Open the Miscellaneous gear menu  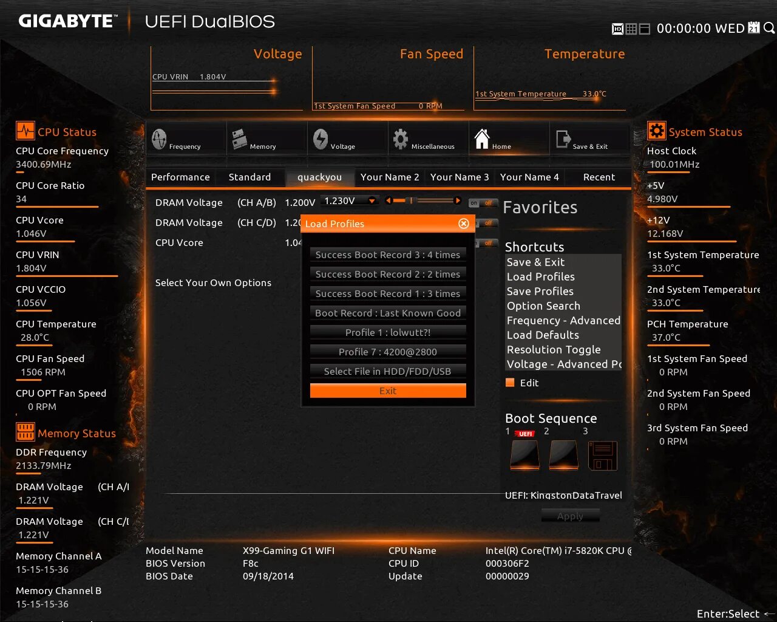tap(401, 139)
